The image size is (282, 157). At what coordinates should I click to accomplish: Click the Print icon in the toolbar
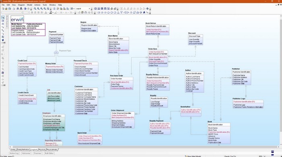[x=14, y=8]
